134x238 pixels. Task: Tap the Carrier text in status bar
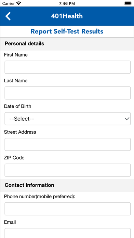point(9,3)
